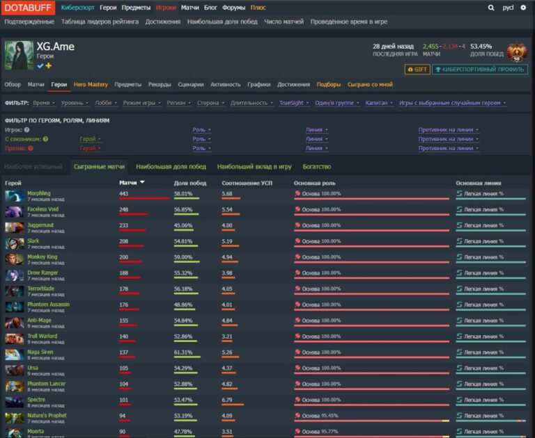
Task: Expand the Капитан filter dropdown
Action: [x=379, y=103]
